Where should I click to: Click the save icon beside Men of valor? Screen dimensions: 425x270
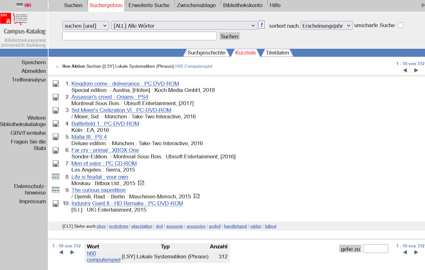pyautogui.click(x=56, y=163)
